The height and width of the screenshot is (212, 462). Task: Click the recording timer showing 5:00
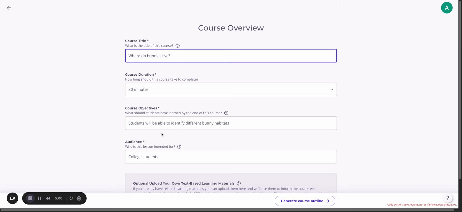(x=58, y=198)
